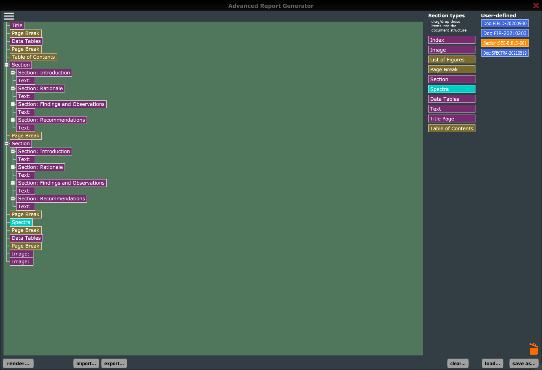Click the import... button
The width and height of the screenshot is (542, 370).
click(x=86, y=363)
